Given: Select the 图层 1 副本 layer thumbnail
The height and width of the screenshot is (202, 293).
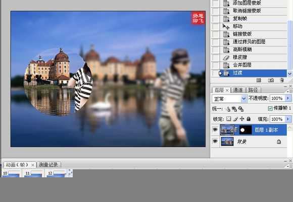Looking at the screenshot, I should click(227, 130).
